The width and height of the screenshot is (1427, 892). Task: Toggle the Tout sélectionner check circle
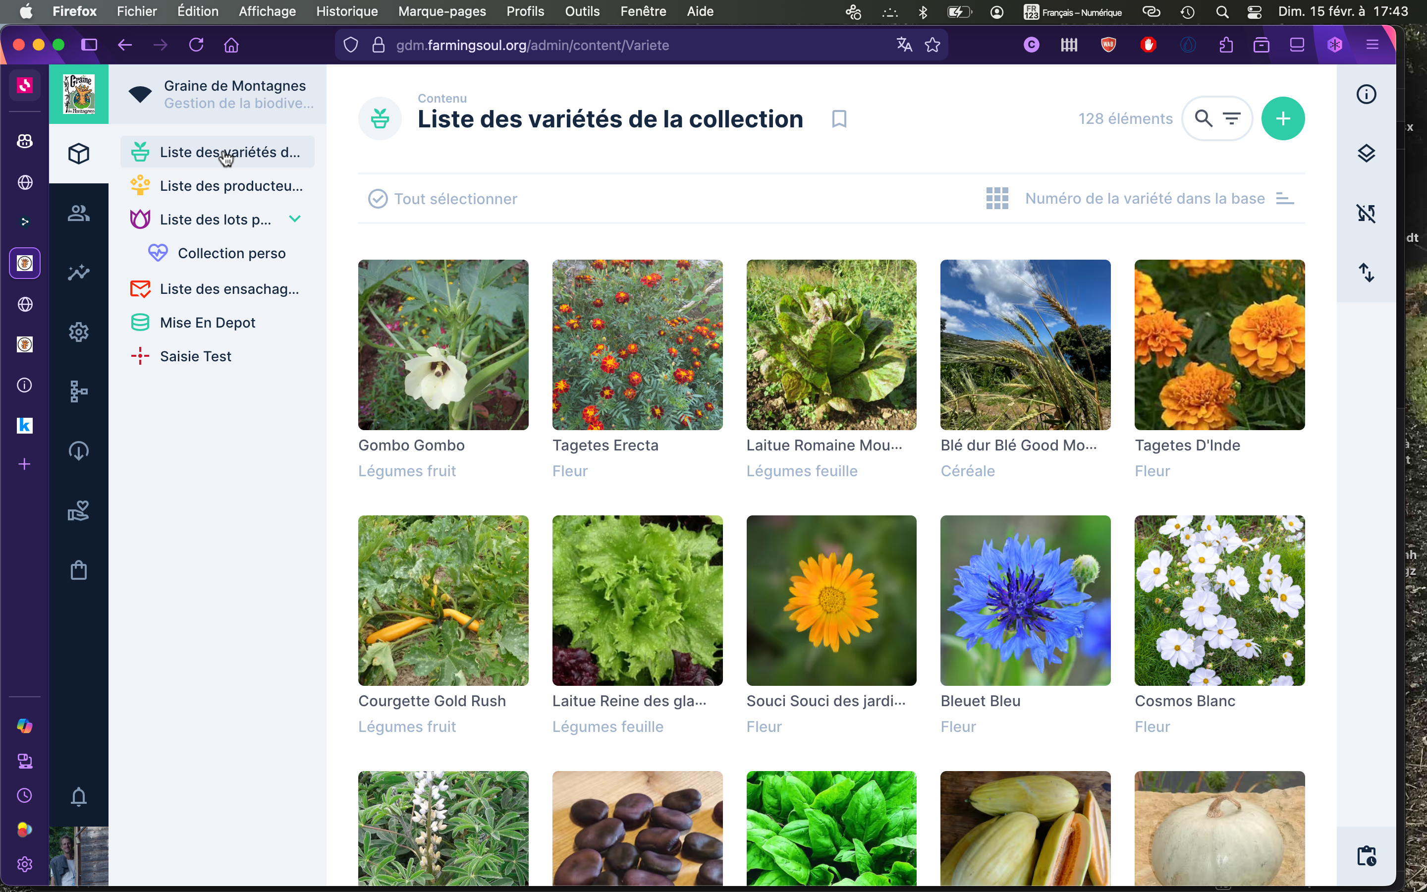point(378,199)
